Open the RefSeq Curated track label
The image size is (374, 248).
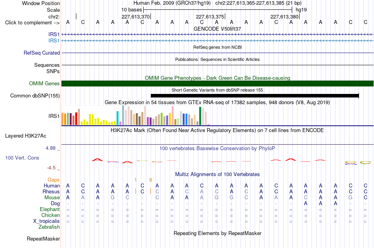(x=42, y=53)
